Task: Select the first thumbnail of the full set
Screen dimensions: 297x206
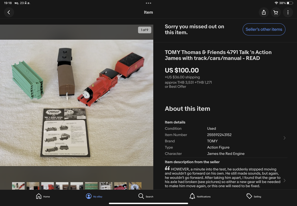Action: click(18, 186)
